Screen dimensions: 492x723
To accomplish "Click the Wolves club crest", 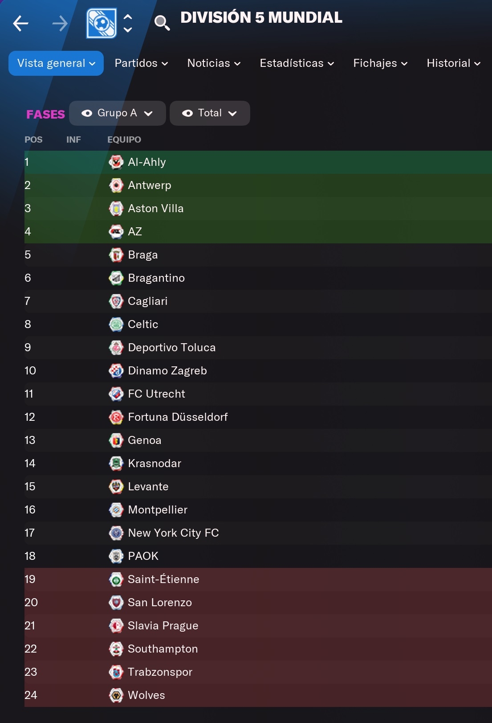I will tap(116, 695).
